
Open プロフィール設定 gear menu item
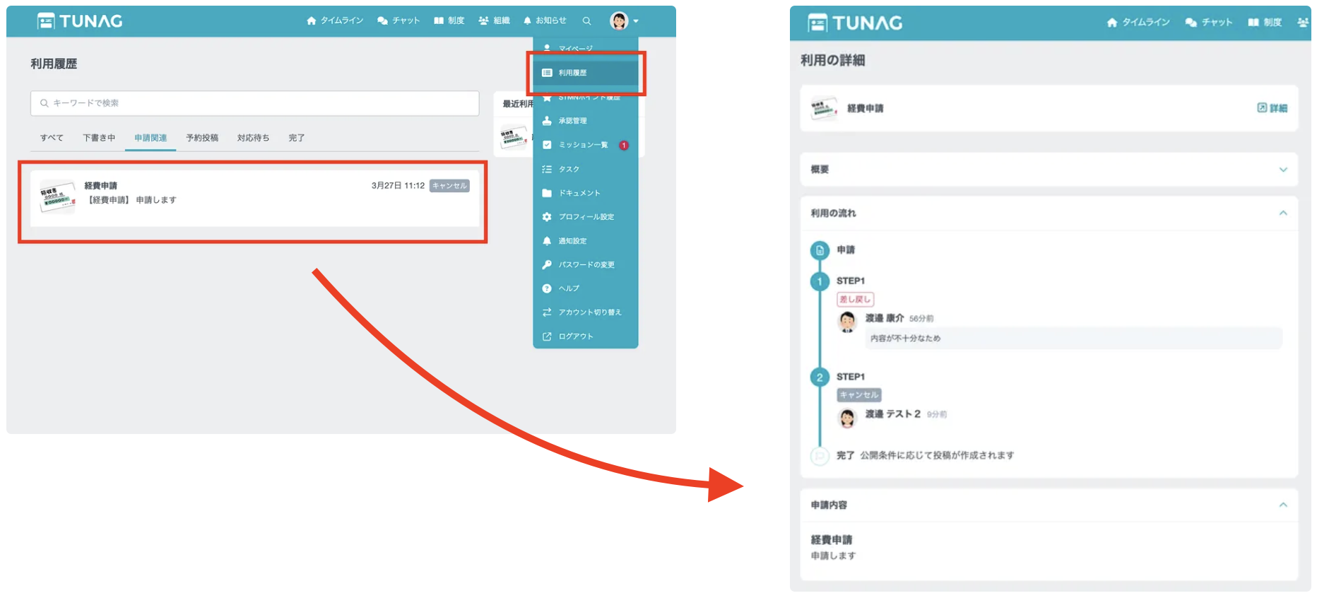point(586,217)
